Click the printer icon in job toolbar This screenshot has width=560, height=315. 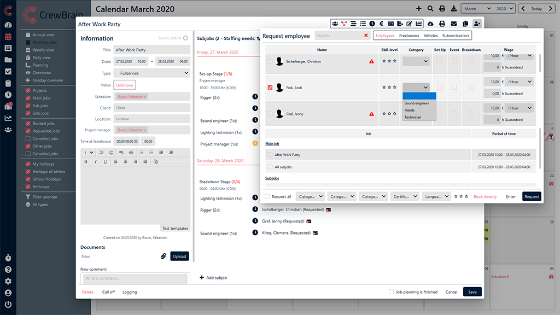point(442,24)
